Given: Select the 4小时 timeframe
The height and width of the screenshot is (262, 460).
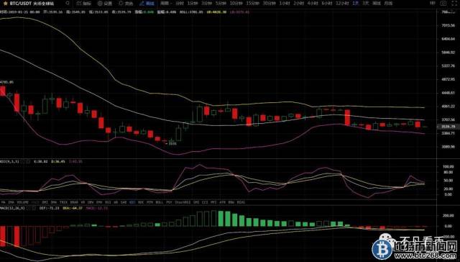Looking at the screenshot, I should (x=311, y=4).
